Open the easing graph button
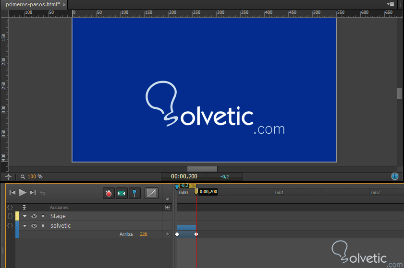Image resolution: width=404 pixels, height=268 pixels. point(151,193)
